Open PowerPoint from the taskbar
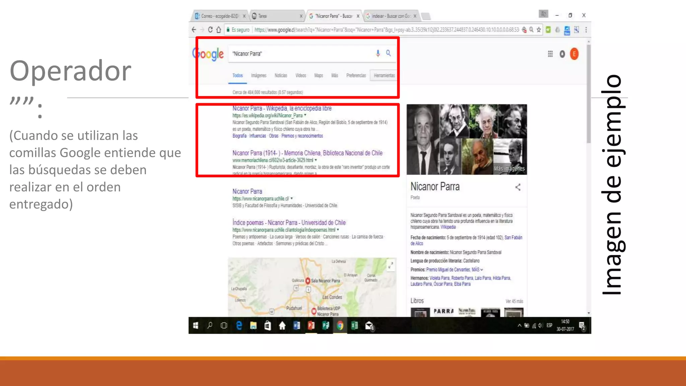This screenshot has height=386, width=686. click(311, 325)
